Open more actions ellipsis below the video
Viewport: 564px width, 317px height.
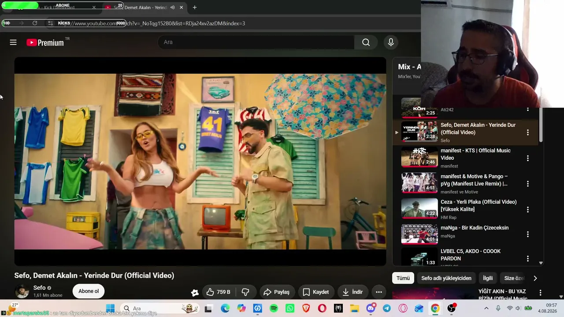pyautogui.click(x=378, y=292)
